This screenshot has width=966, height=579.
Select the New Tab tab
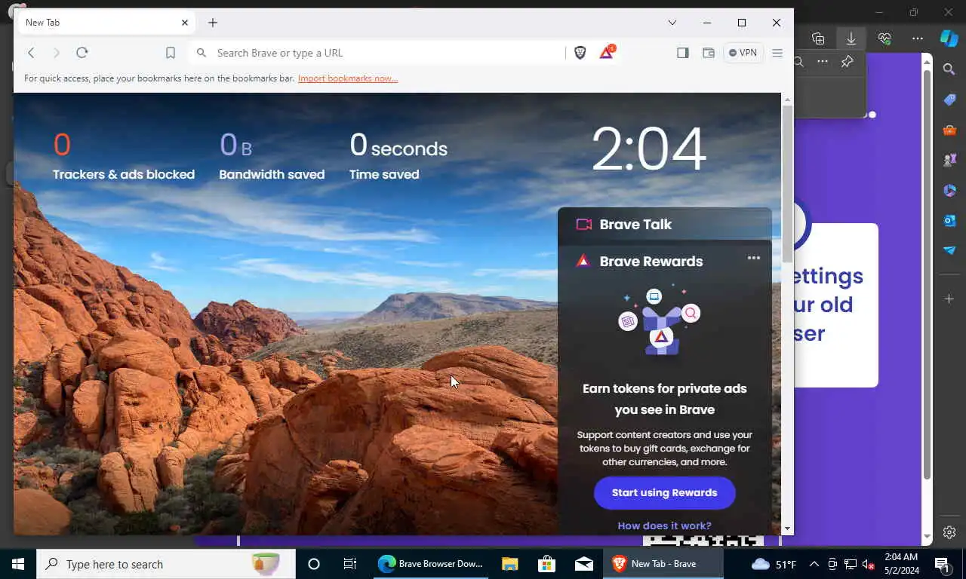point(106,23)
